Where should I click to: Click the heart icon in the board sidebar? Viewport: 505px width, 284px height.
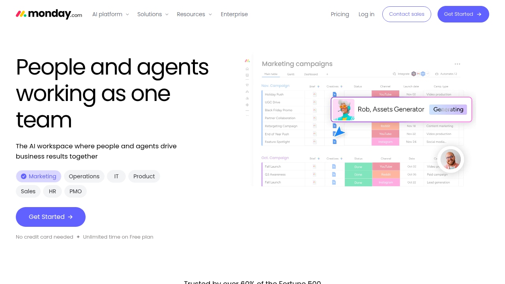click(247, 85)
